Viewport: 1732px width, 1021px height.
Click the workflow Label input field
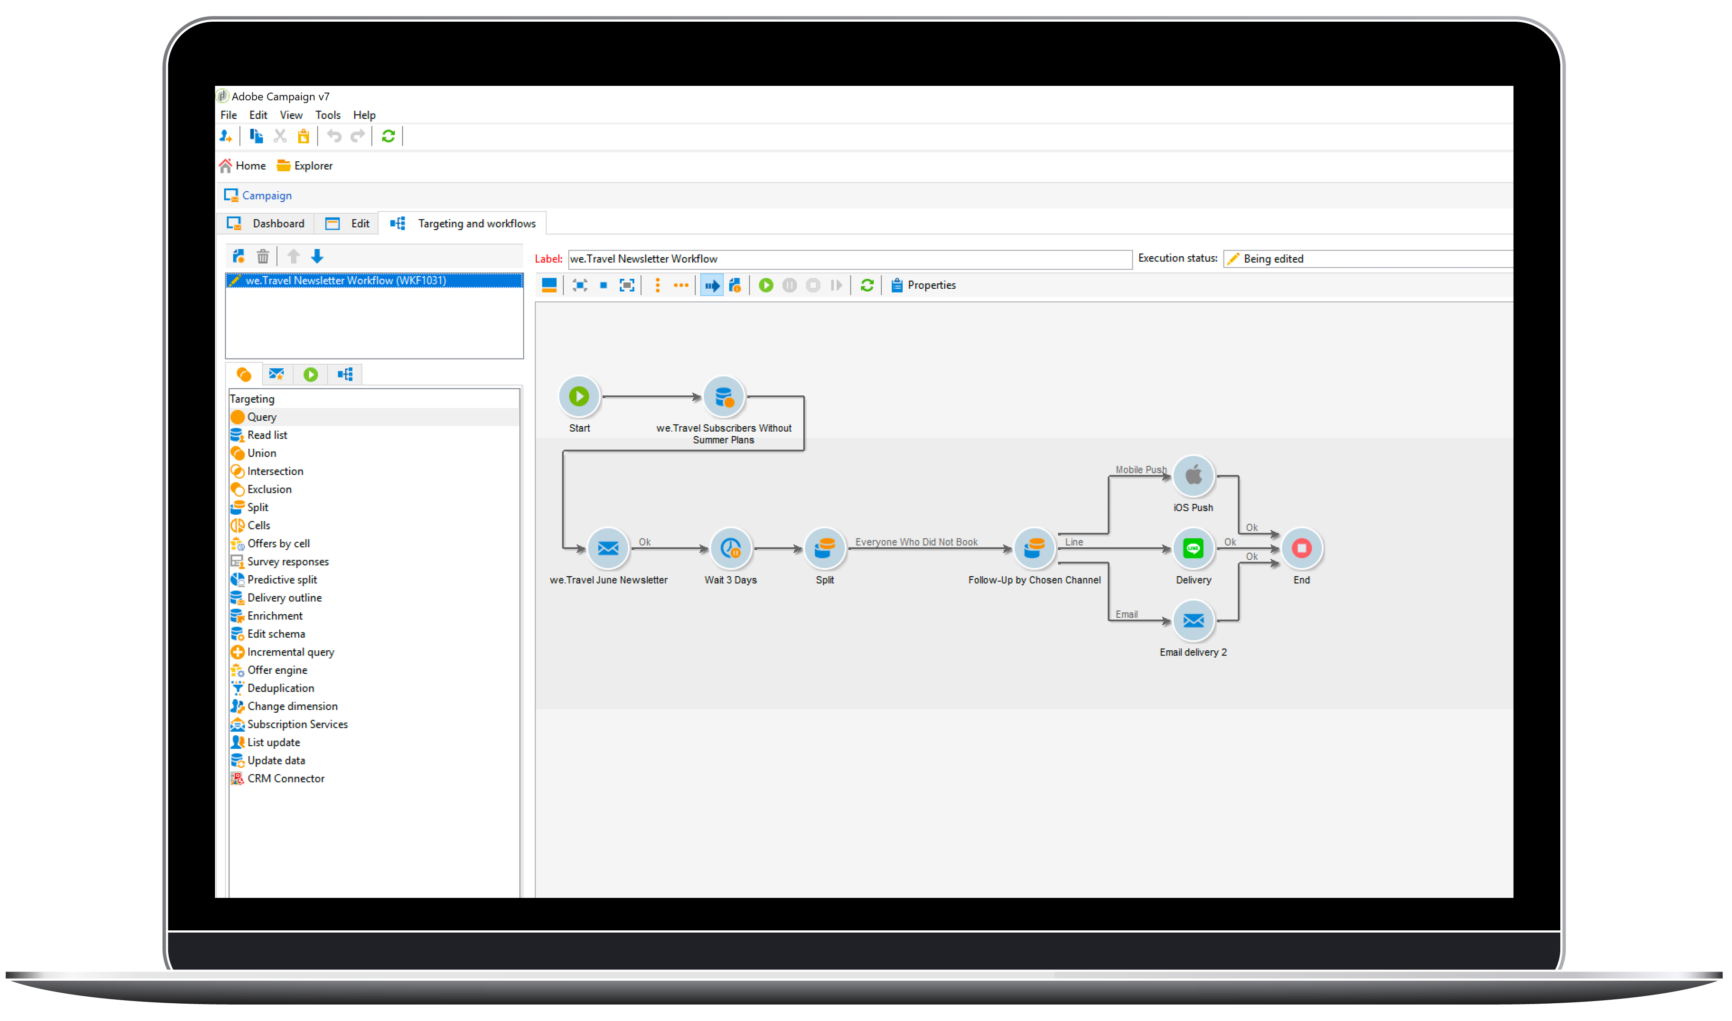click(849, 259)
